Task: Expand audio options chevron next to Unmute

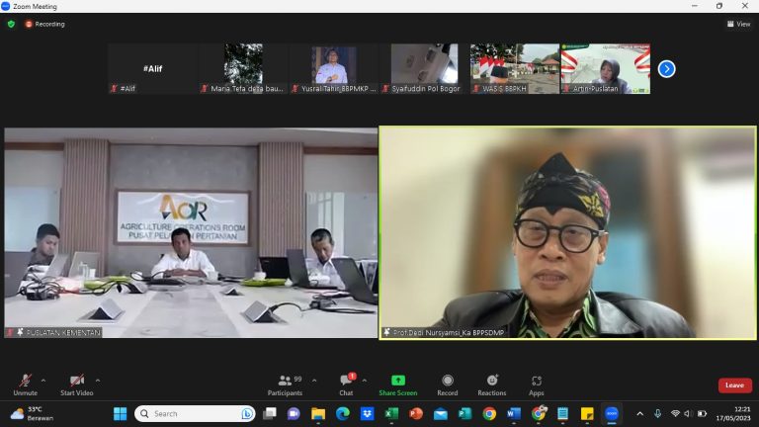Action: [43, 381]
